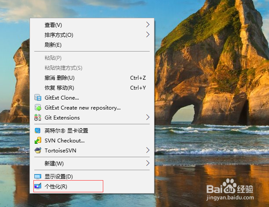The height and width of the screenshot is (207, 269).
Task: Choose 刷新(E) to refresh desktop
Action: [x=92, y=45]
